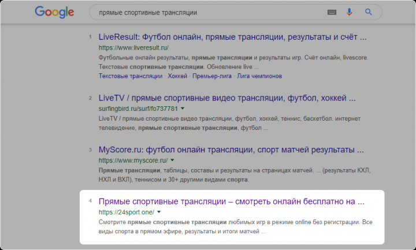The image size is (416, 250).
Task: Click the 24sport snippet starting Смотрите прямые
Action: point(235,227)
